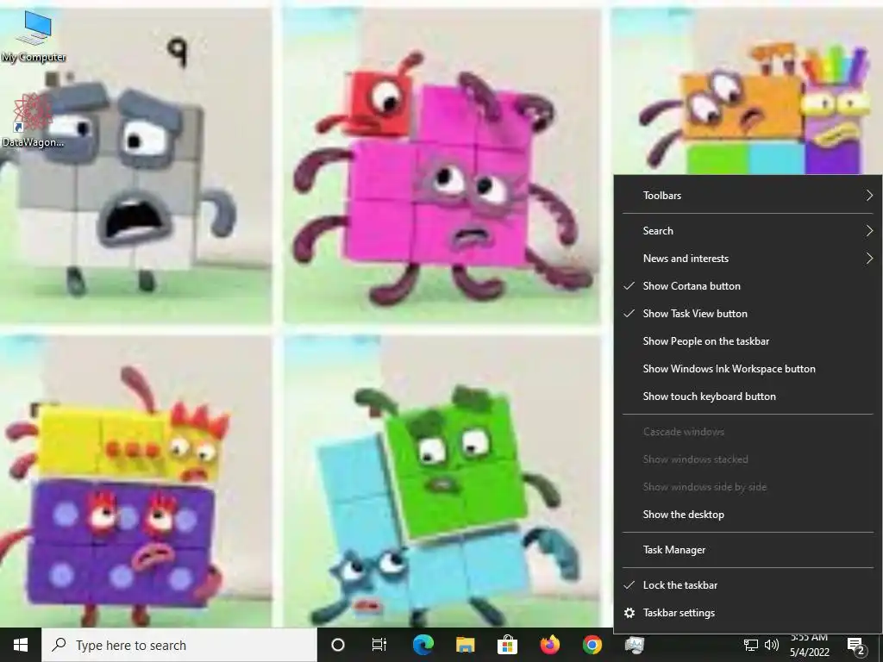Click the greyed-out Show windows stacked entry
The height and width of the screenshot is (662, 883).
(x=748, y=459)
